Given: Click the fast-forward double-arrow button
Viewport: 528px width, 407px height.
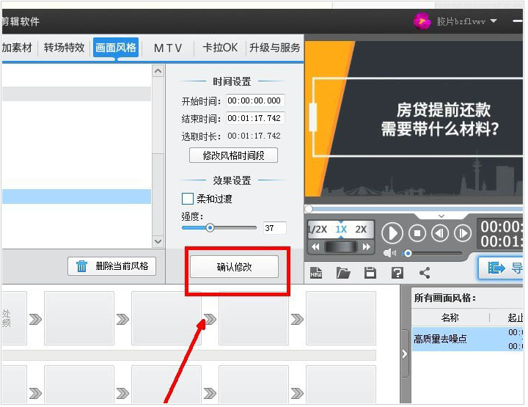Looking at the screenshot, I should coord(367,247).
